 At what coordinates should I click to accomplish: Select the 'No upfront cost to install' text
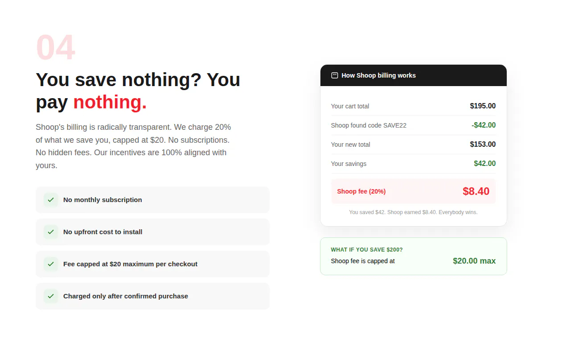[x=103, y=232]
